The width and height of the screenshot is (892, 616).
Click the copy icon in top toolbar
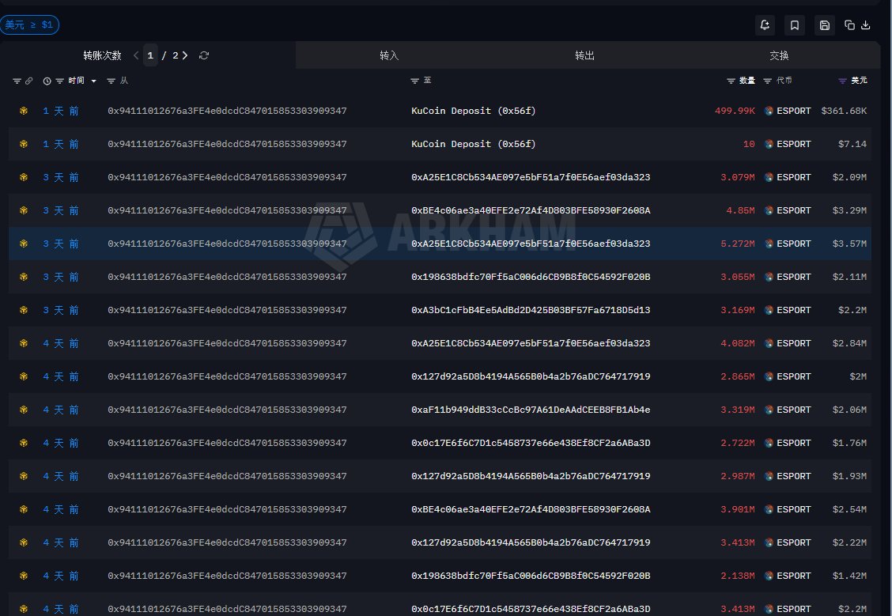click(849, 25)
